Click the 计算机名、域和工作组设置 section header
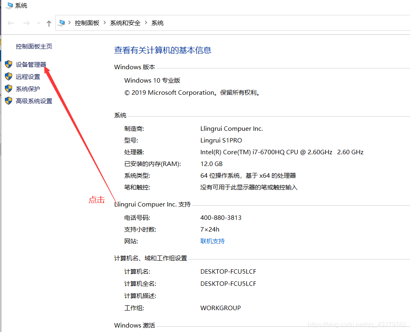Screen dimensions: 410x332 151,258
